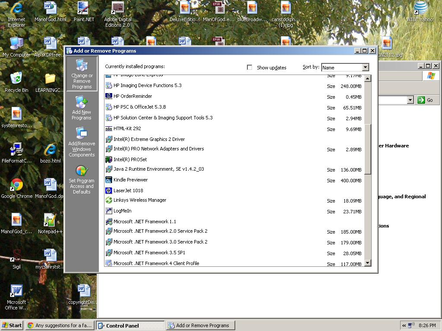Image resolution: width=442 pixels, height=331 pixels.
Task: Select Microsoft .NET Framework 3.5 SP1 entry
Action: [x=234, y=253]
